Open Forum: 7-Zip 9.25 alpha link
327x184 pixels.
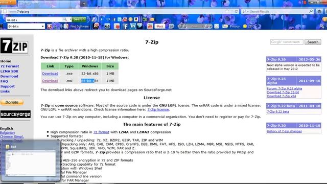click(x=285, y=88)
